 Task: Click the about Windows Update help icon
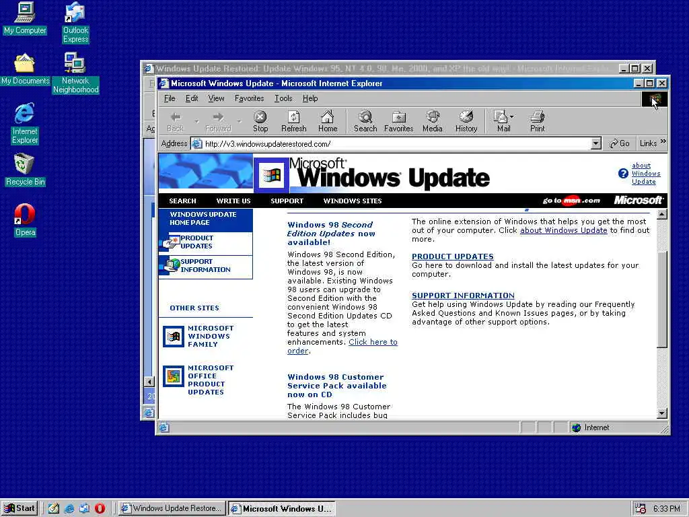622,174
